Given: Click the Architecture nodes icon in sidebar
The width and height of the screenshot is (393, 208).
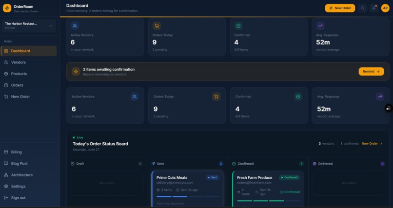Looking at the screenshot, I should pyautogui.click(x=6, y=175).
